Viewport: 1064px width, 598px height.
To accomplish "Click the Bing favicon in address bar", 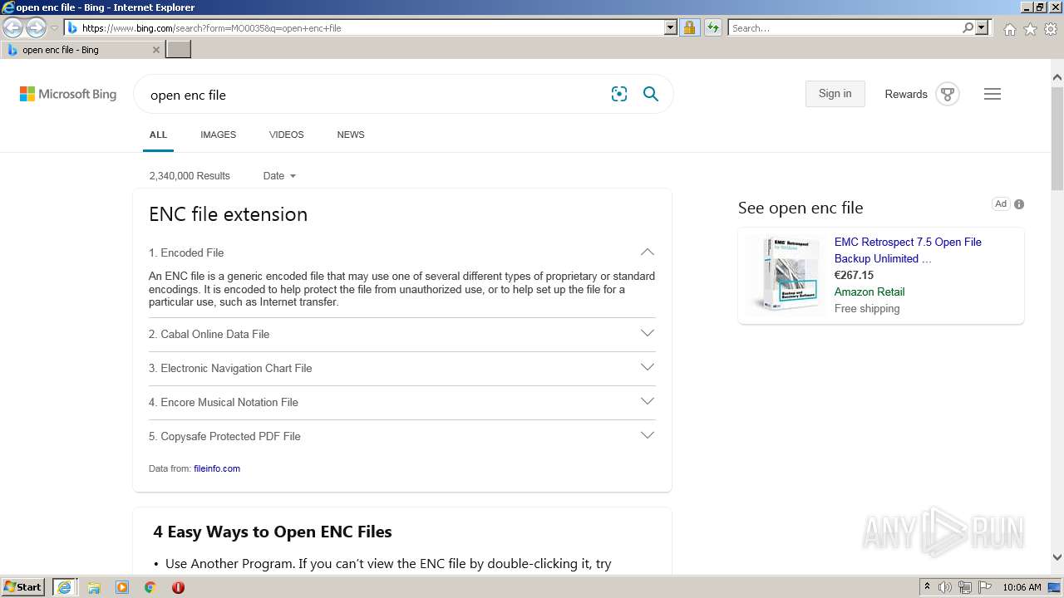I will pyautogui.click(x=72, y=28).
